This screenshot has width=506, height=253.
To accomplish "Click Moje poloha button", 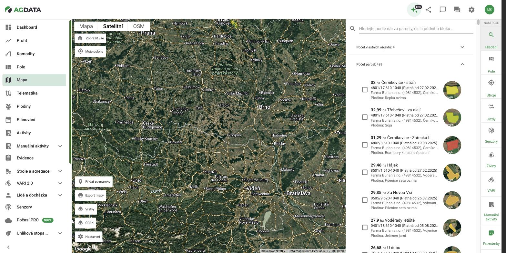I will point(90,51).
